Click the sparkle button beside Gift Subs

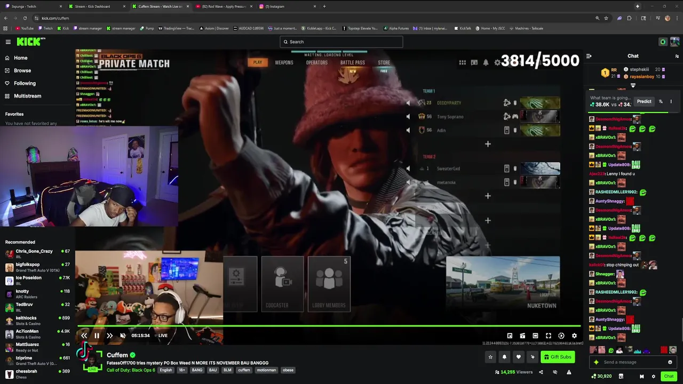532,357
